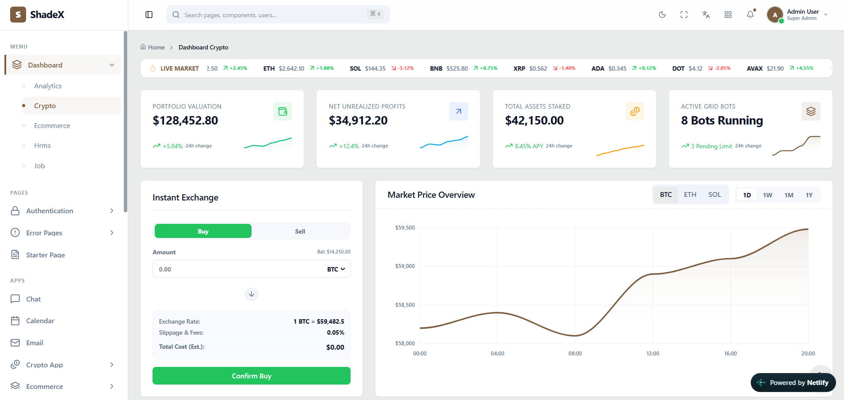The width and height of the screenshot is (844, 400).
Task: Select the 1Y time range
Action: (809, 195)
